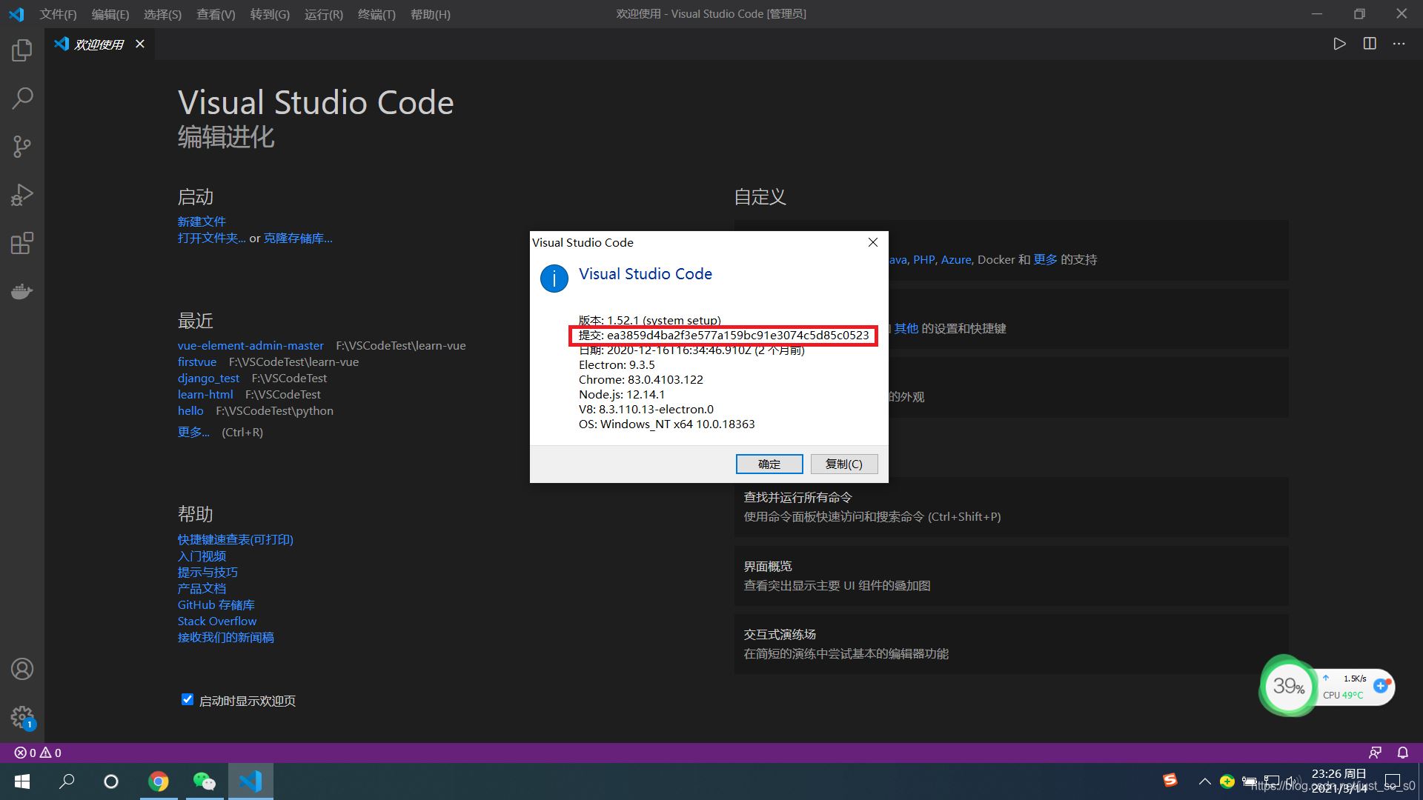Viewport: 1423px width, 800px height.
Task: Click the errors and warnings status indicator
Action: coord(38,753)
